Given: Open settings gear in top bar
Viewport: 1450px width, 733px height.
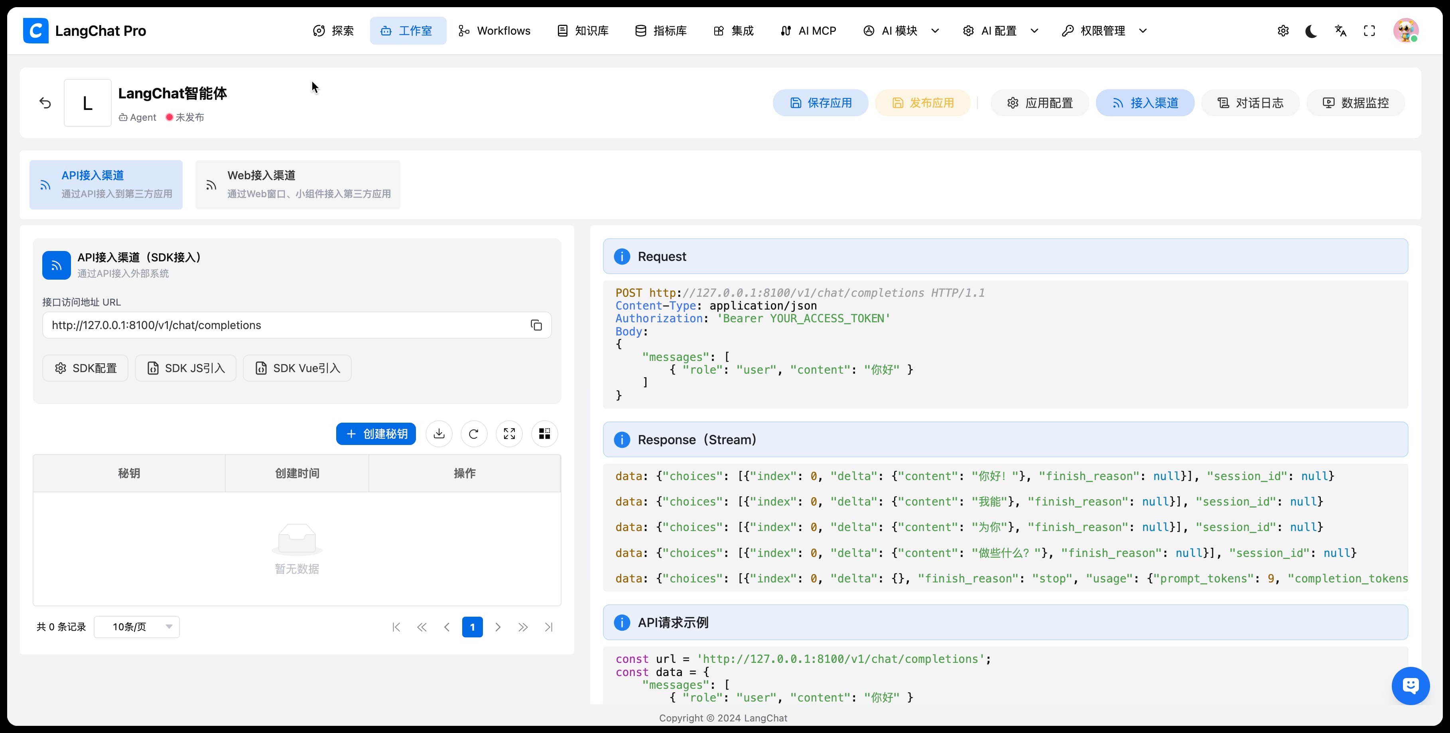Looking at the screenshot, I should [1283, 31].
